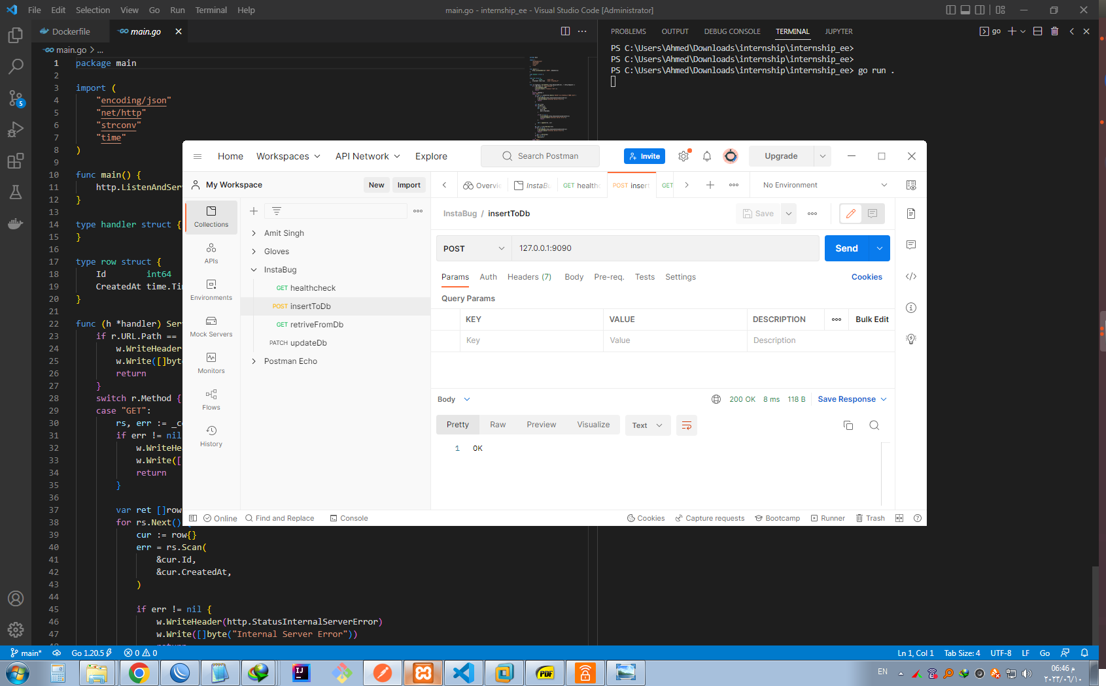
Task: Open Workspaces dropdown in Postman
Action: pos(288,156)
